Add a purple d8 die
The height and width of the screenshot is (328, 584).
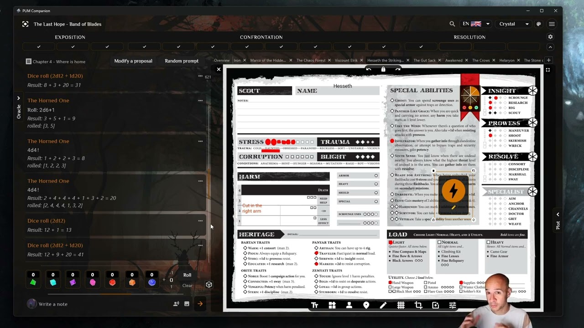[x=73, y=282]
